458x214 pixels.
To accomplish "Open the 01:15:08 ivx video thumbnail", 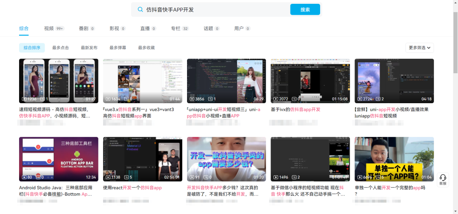I will tap(310, 81).
